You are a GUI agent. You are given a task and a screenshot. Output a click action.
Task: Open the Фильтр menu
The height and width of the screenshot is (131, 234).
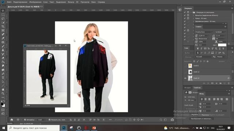[x=71, y=2]
